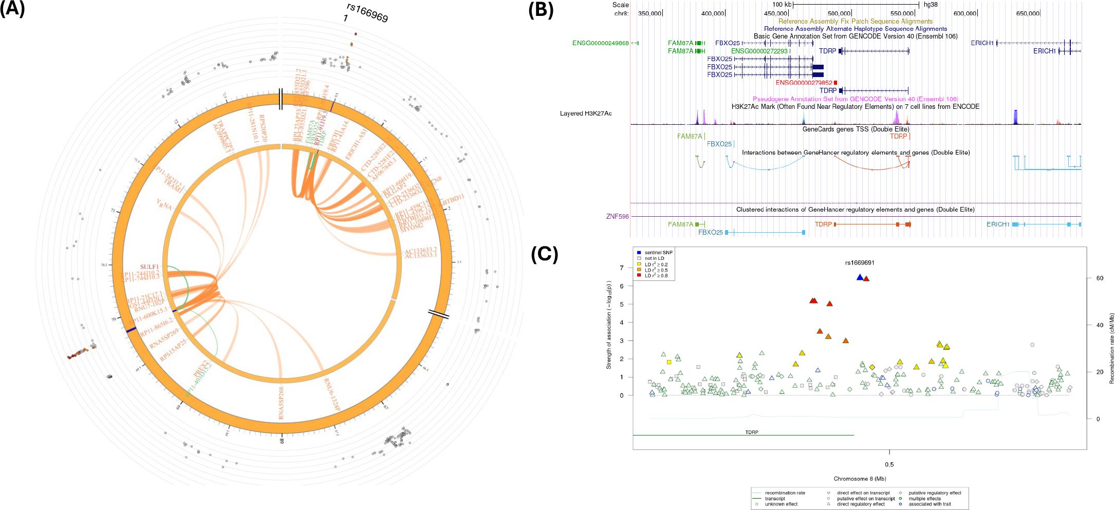Image resolution: width=1115 pixels, height=510 pixels.
Task: Click the putative effect on transcript square symbol
Action: 829,499
